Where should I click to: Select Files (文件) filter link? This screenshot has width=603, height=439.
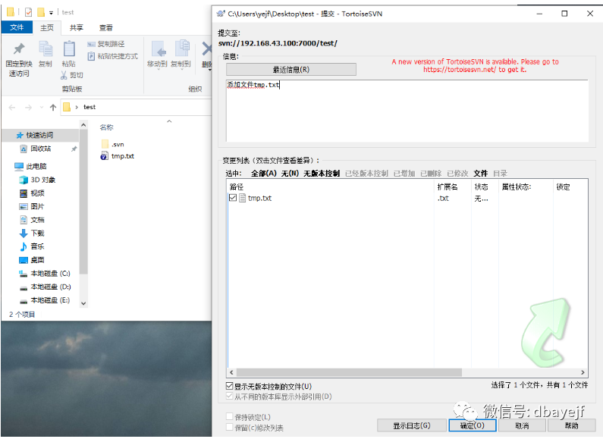pyautogui.click(x=480, y=174)
